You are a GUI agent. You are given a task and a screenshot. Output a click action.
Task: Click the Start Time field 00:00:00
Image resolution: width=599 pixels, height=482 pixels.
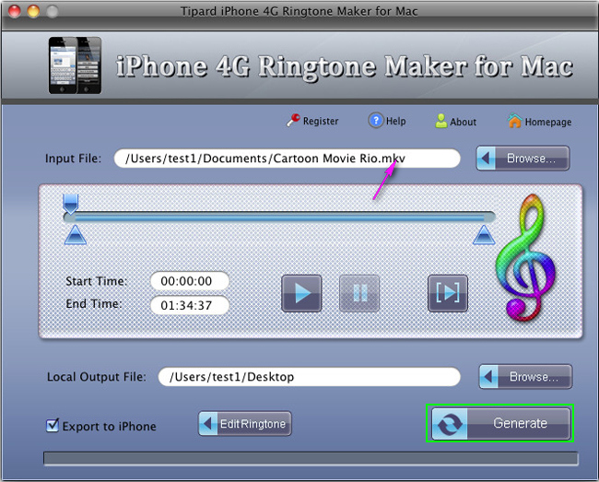pos(190,281)
